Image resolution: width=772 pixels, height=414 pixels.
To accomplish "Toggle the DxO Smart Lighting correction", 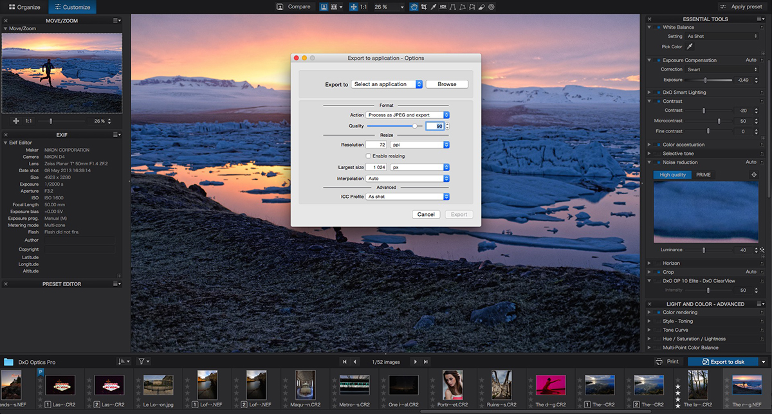I will 658,93.
